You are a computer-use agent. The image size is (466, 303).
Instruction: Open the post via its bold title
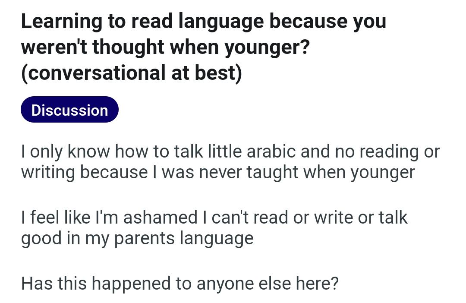(204, 47)
